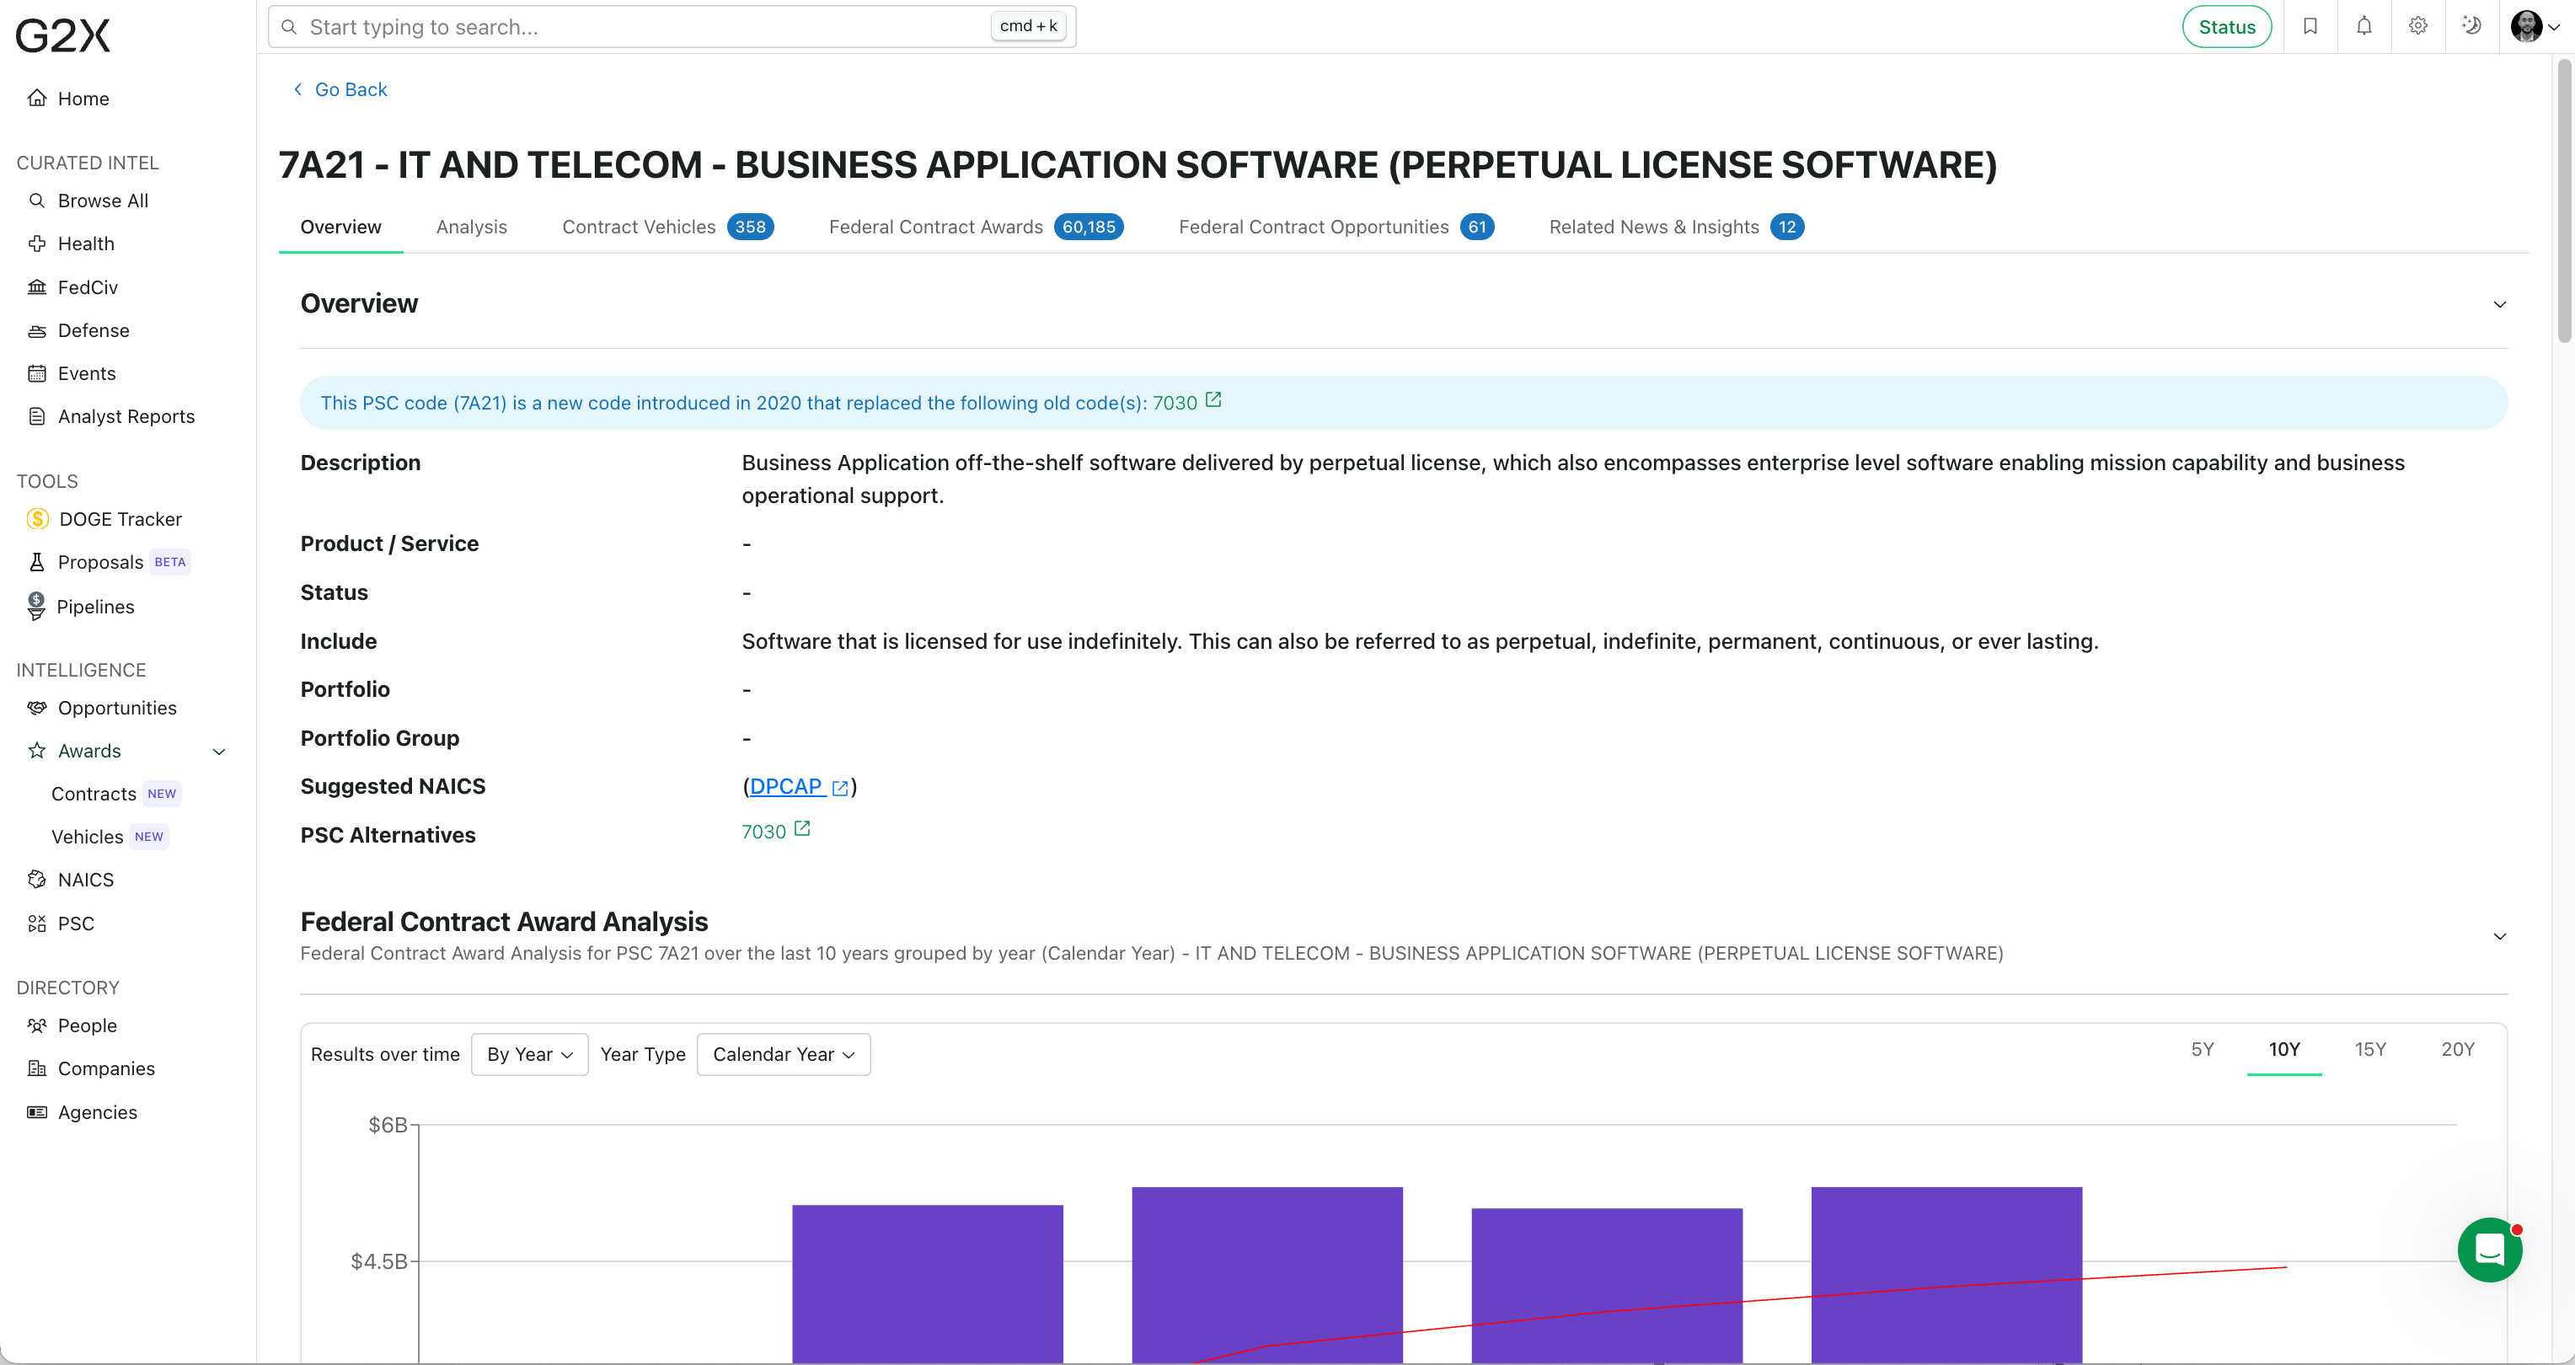Switch to the Overview tab
The height and width of the screenshot is (1365, 2575).
(341, 227)
